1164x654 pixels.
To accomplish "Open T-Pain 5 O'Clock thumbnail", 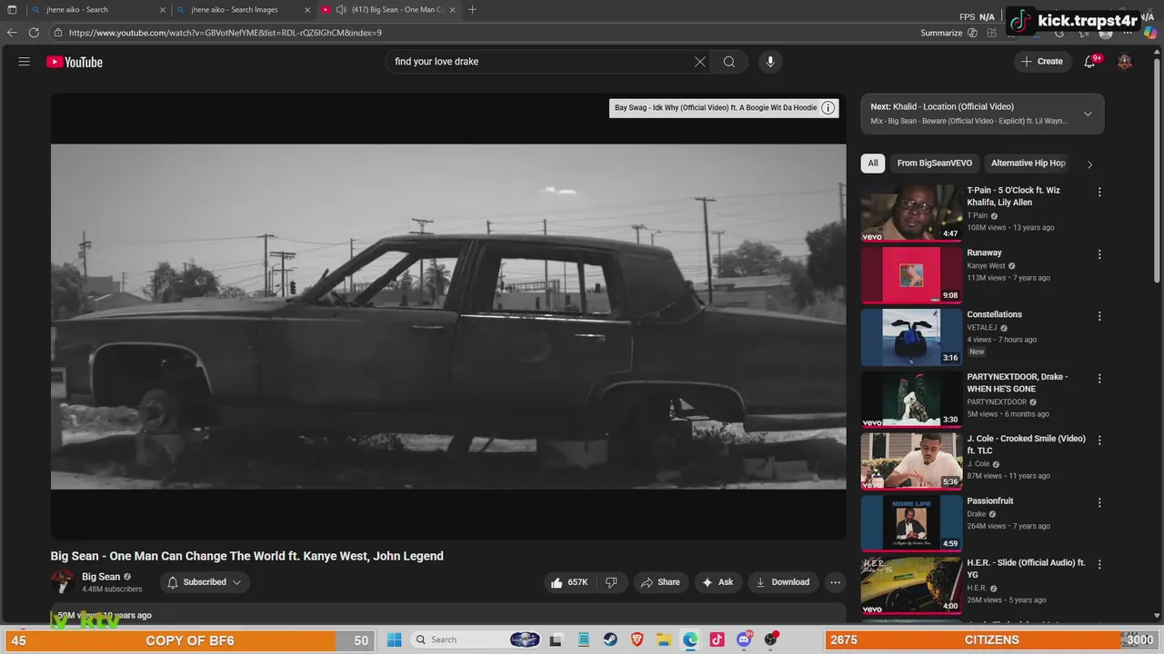I will click(911, 213).
